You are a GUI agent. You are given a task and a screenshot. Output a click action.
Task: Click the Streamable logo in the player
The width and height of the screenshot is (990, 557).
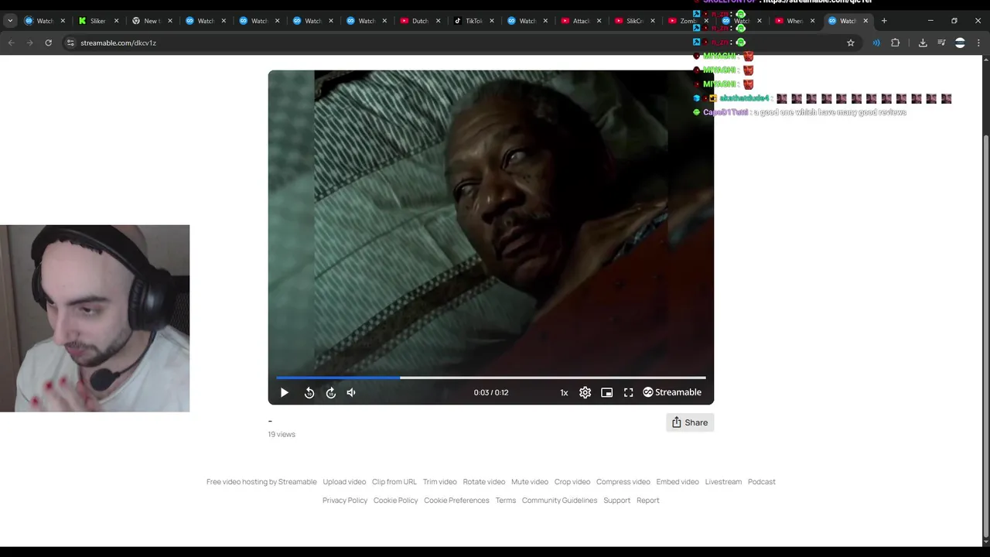coord(672,392)
